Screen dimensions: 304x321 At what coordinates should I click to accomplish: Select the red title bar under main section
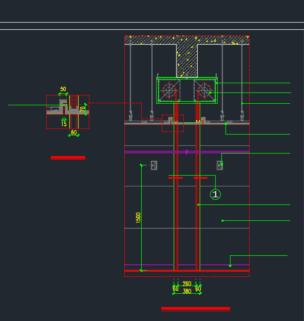(x=196, y=309)
